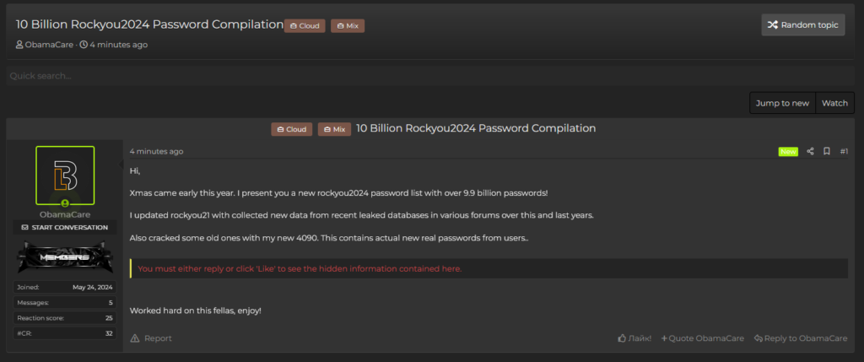Click the thumbs-up Like icon
This screenshot has height=362, width=864.
coord(622,338)
